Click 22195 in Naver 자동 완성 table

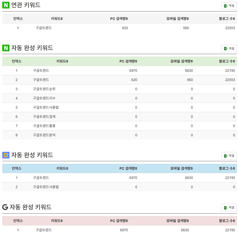(230, 71)
